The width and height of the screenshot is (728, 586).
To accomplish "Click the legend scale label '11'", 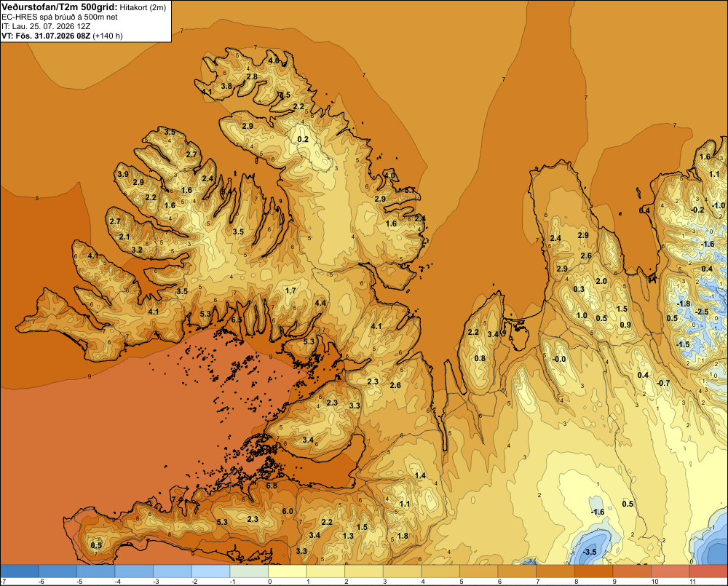I will coord(693,582).
